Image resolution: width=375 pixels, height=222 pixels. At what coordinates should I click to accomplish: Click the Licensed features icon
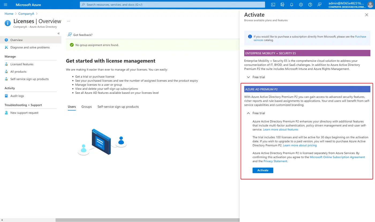point(6,64)
